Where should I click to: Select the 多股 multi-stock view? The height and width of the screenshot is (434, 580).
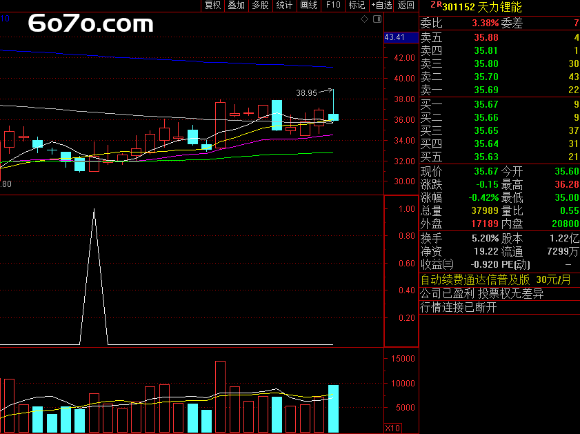[x=261, y=6]
